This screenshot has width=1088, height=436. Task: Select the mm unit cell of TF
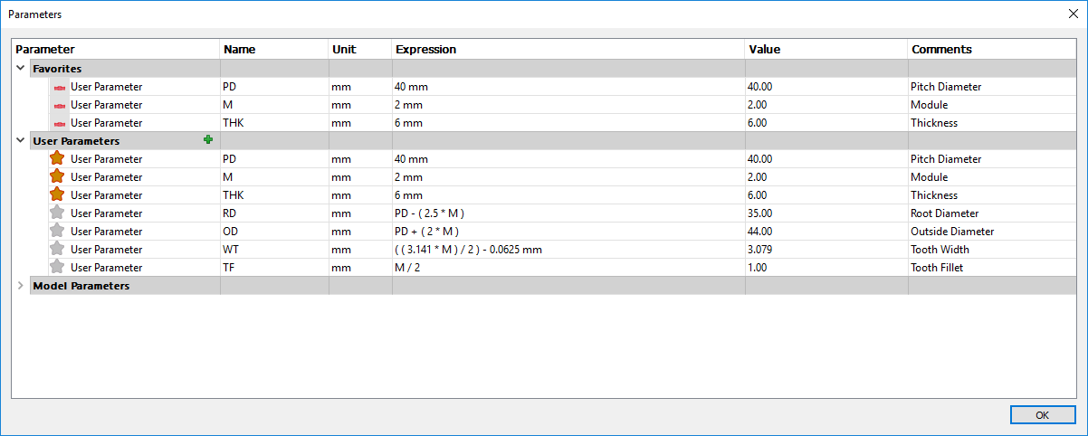[360, 267]
